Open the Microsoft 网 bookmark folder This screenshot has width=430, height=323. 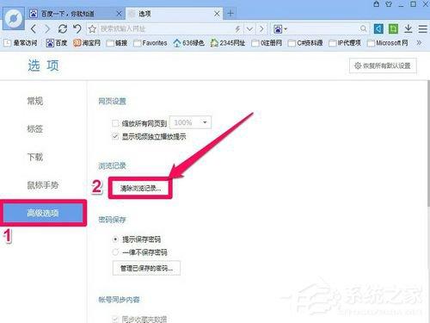388,43
